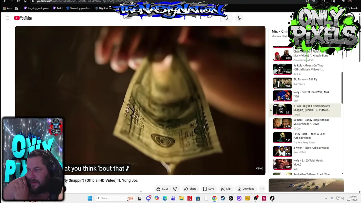361x203 pixels.
Task: Open the Windows Start menu
Action: [x=90, y=198]
